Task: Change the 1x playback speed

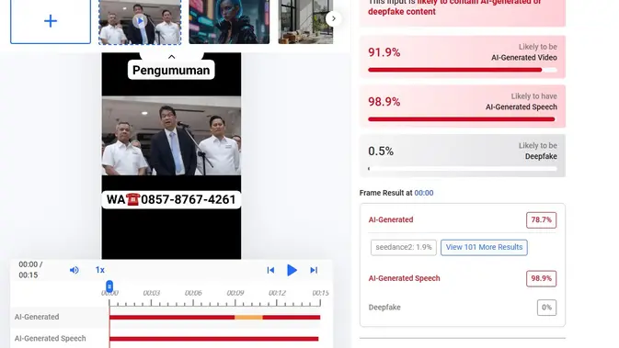Action: click(100, 270)
